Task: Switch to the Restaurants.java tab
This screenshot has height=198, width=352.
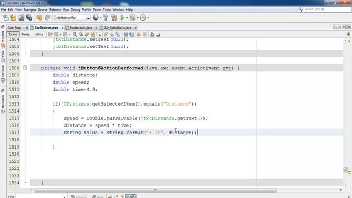Action: tap(81, 28)
